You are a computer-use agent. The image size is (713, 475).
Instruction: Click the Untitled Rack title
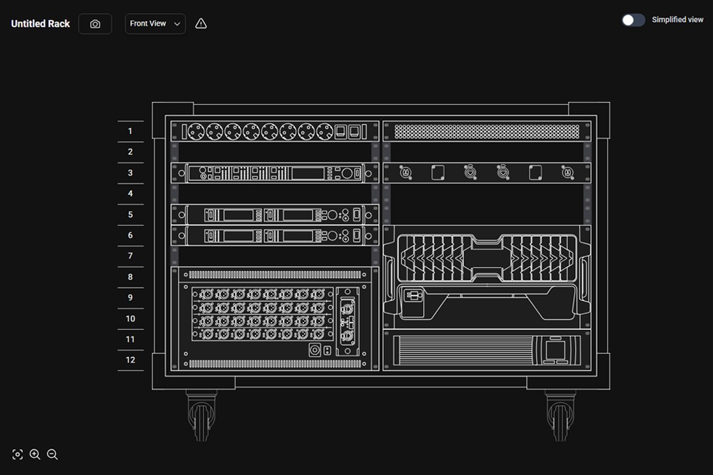[x=40, y=24]
